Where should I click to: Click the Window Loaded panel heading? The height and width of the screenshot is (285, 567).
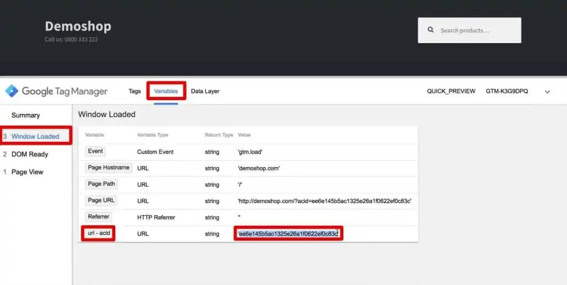pos(107,115)
